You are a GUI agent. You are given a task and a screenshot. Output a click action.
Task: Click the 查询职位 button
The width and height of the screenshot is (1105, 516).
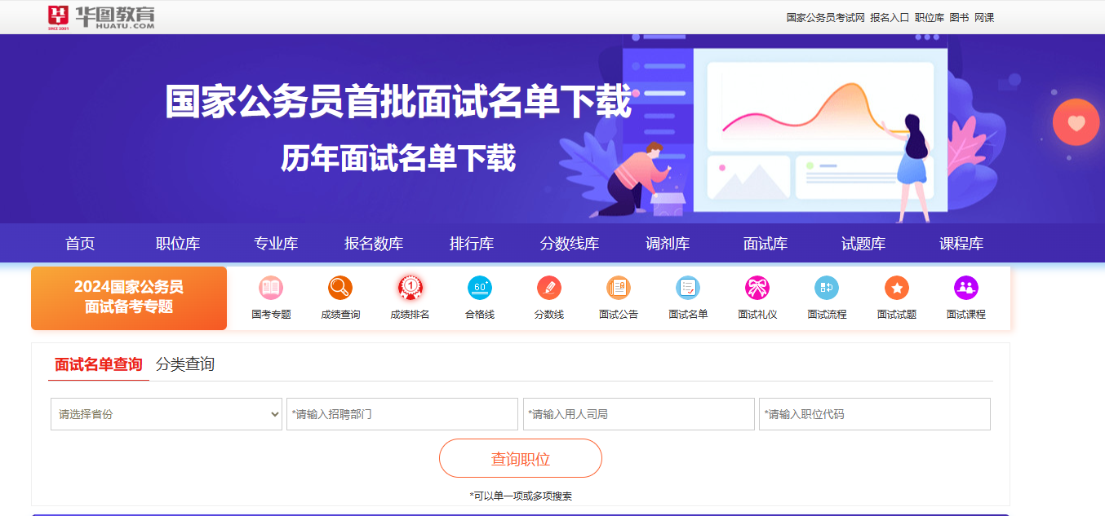coord(521,458)
